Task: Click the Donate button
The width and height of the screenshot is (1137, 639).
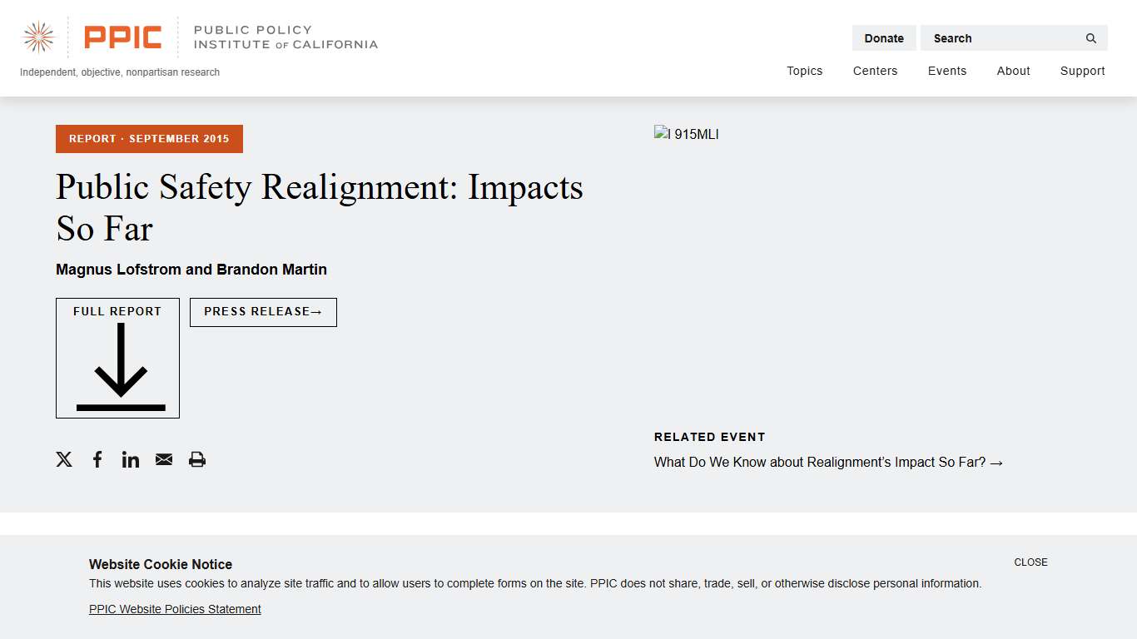Action: tap(883, 38)
